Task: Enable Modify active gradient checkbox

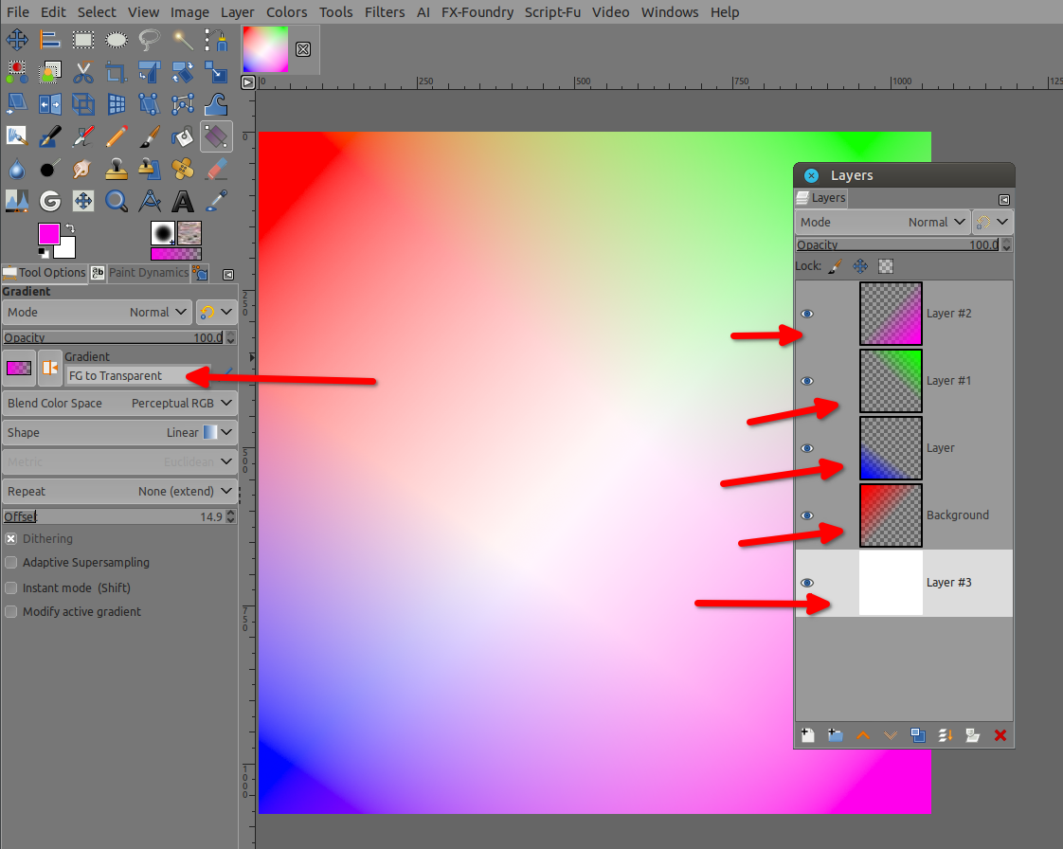Action: click(x=11, y=612)
